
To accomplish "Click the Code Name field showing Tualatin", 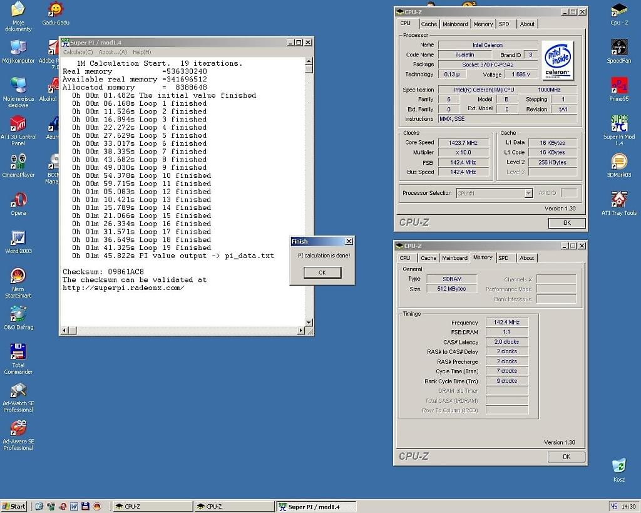I will 465,55.
